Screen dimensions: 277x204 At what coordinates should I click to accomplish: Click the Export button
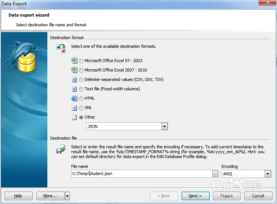227,196
